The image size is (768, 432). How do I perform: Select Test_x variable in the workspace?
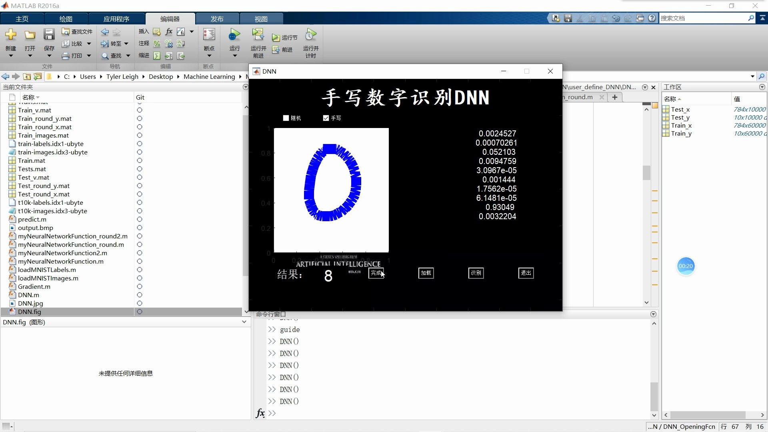point(680,109)
